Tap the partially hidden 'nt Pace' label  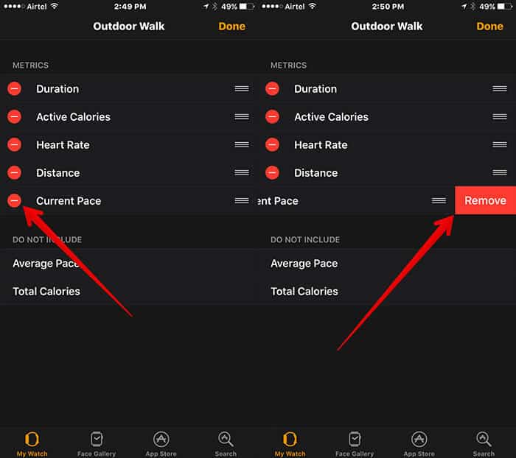pyautogui.click(x=279, y=200)
